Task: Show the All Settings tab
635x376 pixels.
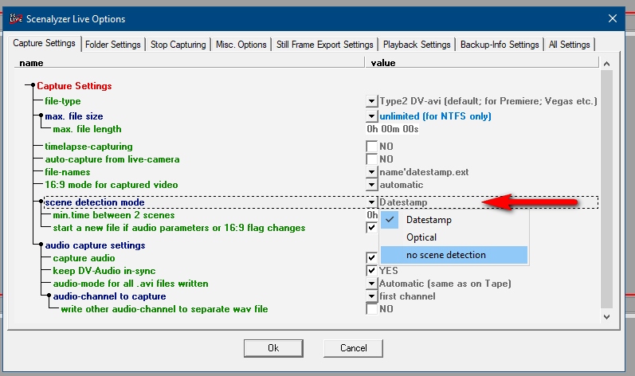Action: (x=569, y=44)
